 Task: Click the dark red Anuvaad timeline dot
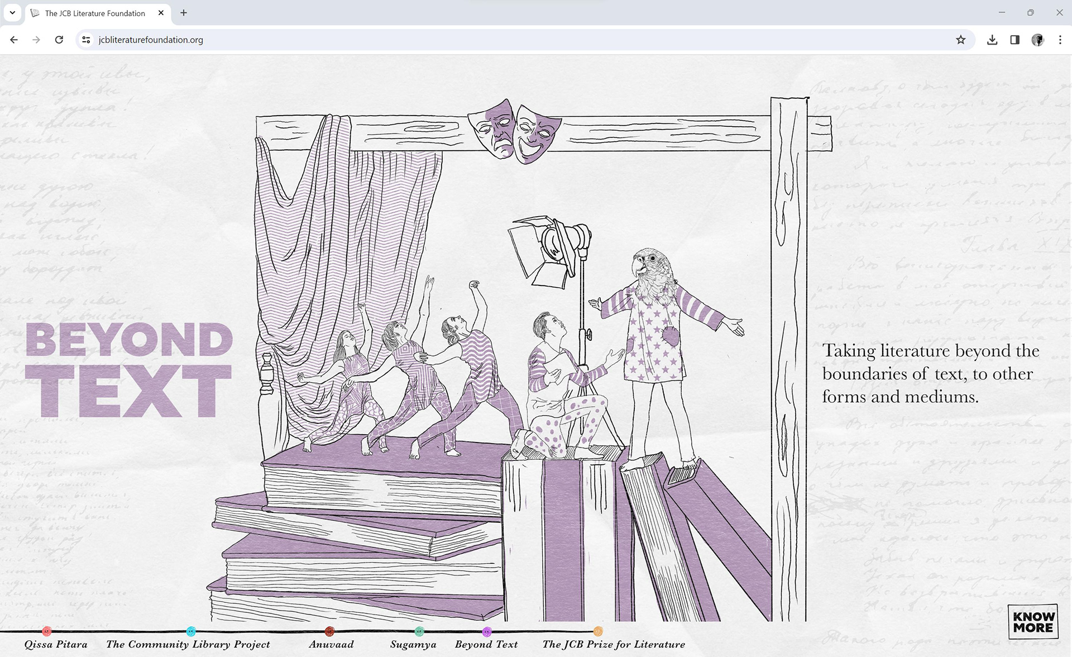[x=329, y=631]
